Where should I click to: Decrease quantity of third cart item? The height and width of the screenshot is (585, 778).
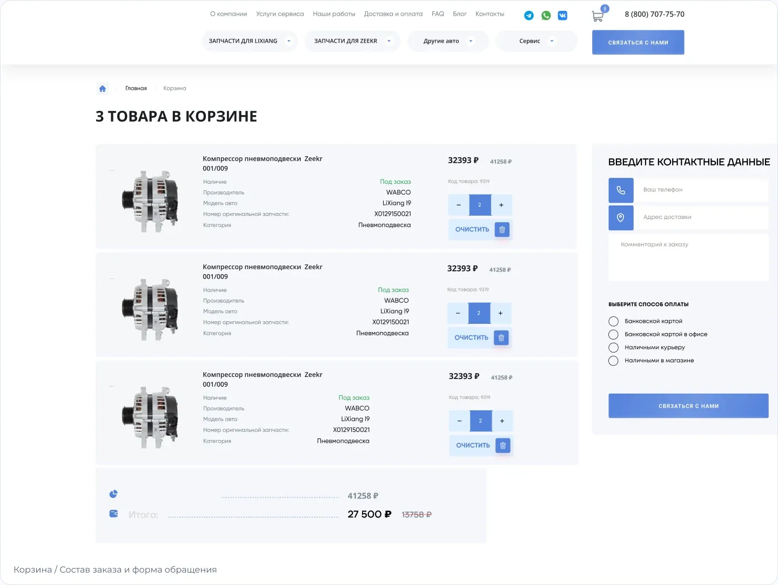pos(460,421)
